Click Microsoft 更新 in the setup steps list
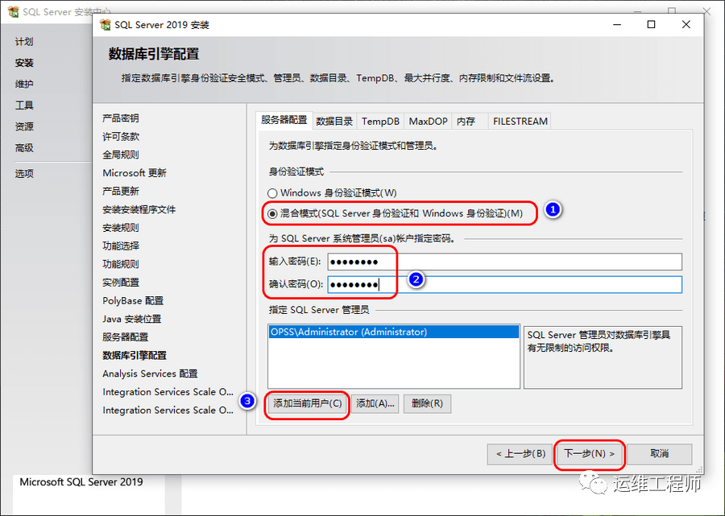 [135, 173]
